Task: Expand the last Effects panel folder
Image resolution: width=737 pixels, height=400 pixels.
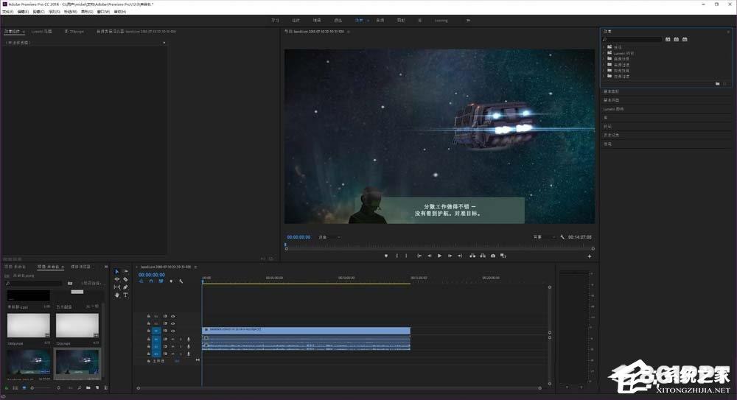Action: pyautogui.click(x=604, y=76)
